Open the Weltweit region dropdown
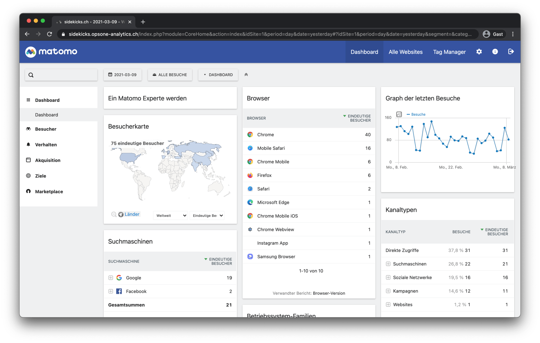 (x=170, y=216)
